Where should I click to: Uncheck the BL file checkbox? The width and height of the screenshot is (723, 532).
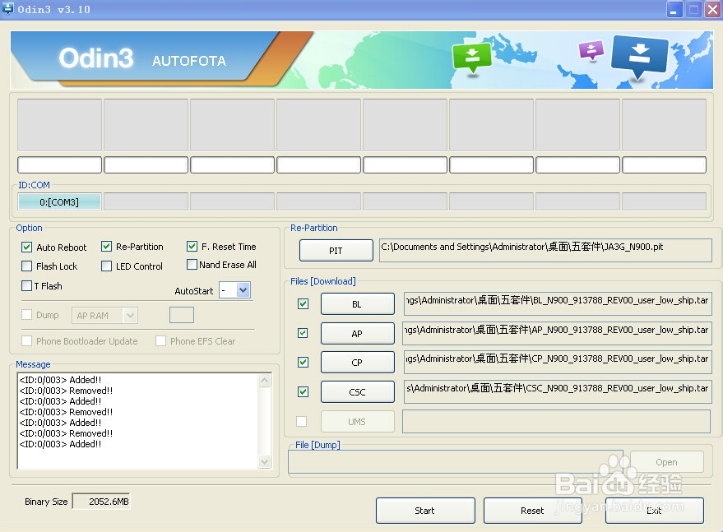click(x=303, y=303)
